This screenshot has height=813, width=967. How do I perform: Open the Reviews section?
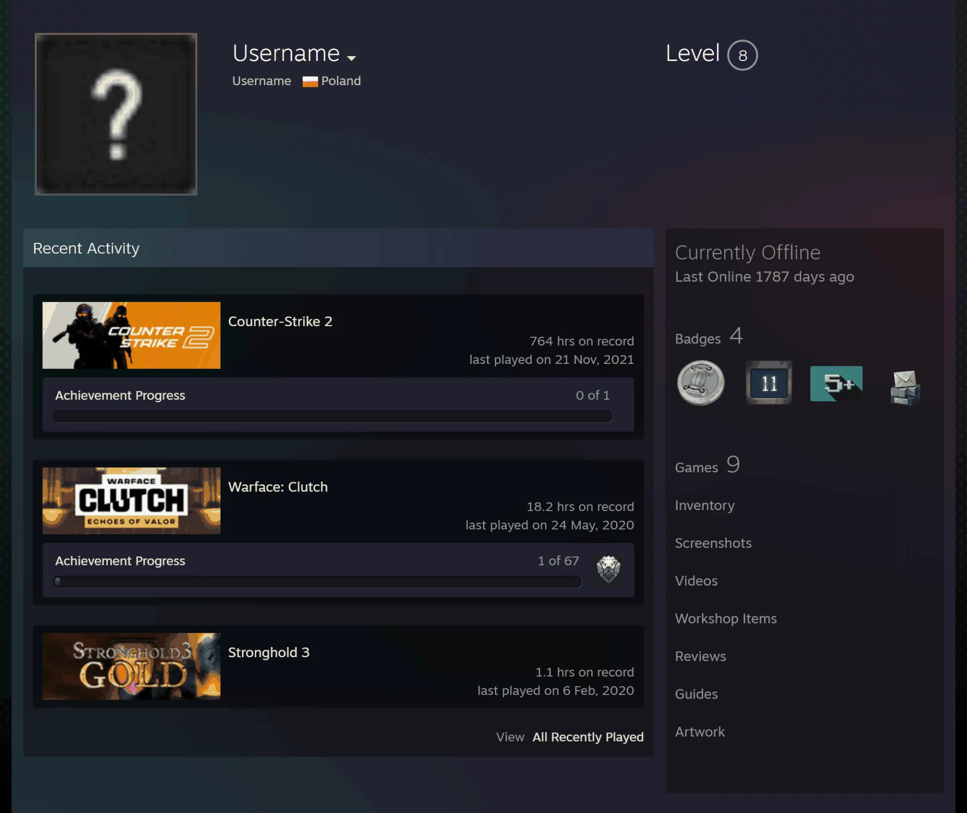(x=700, y=656)
